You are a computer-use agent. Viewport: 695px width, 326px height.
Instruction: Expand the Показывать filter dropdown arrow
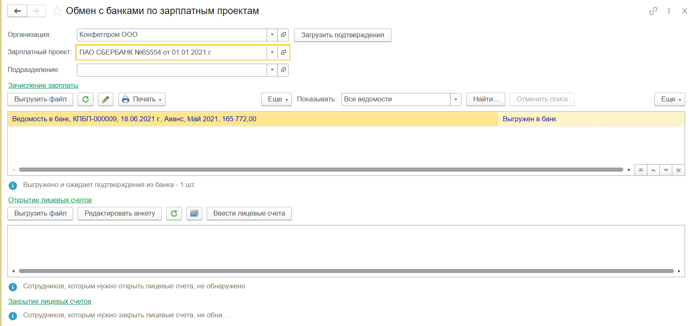456,99
